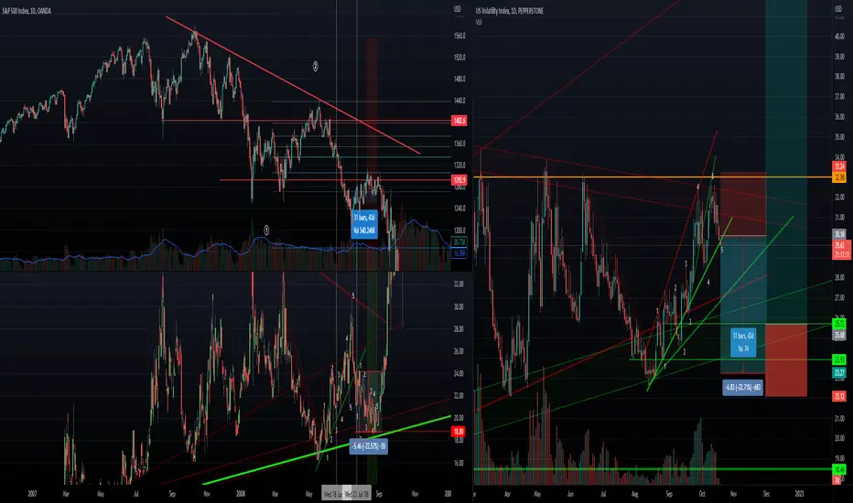Select the '31 bars, 43d Vol 74' measurement box
This screenshot has height=503, width=853.
[743, 342]
